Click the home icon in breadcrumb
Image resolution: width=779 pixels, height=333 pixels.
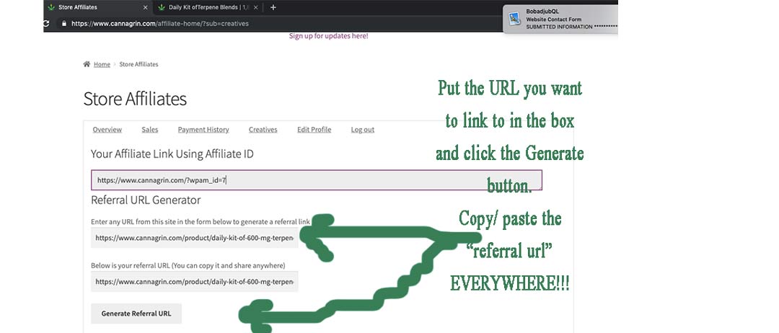click(87, 64)
